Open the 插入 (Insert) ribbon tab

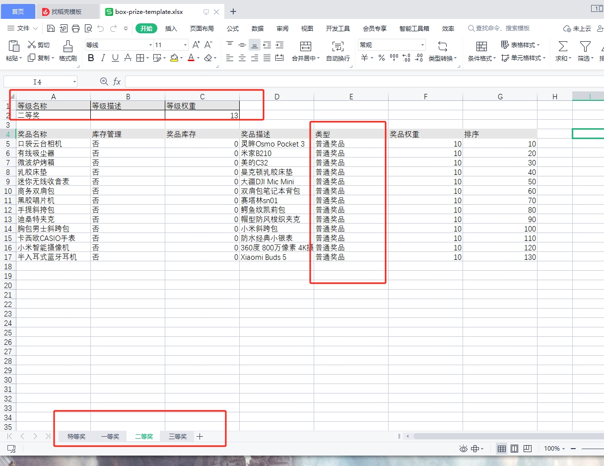click(x=171, y=28)
